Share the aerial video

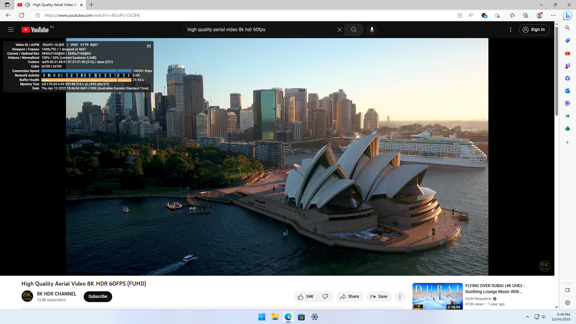point(350,297)
